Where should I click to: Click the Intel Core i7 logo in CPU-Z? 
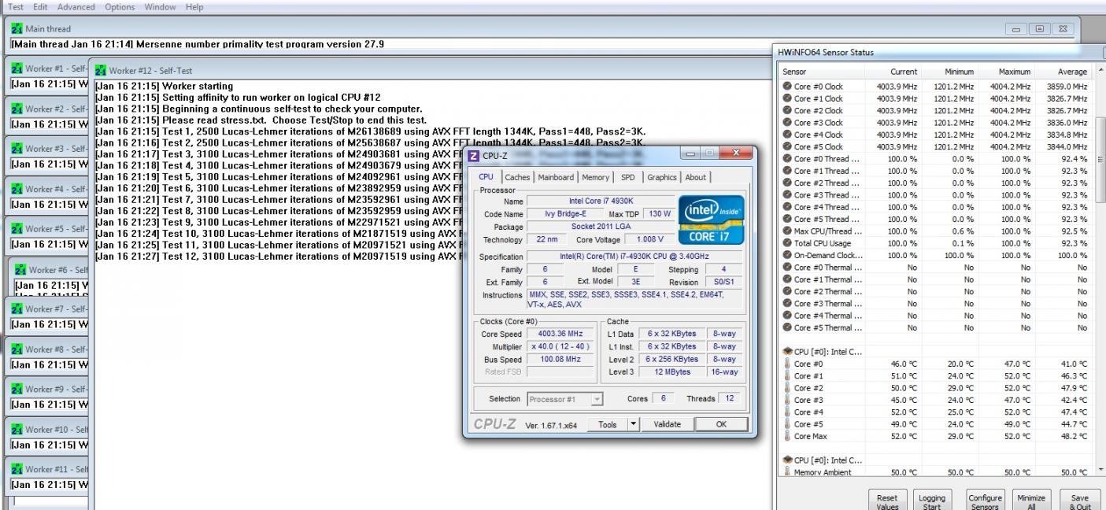click(712, 220)
